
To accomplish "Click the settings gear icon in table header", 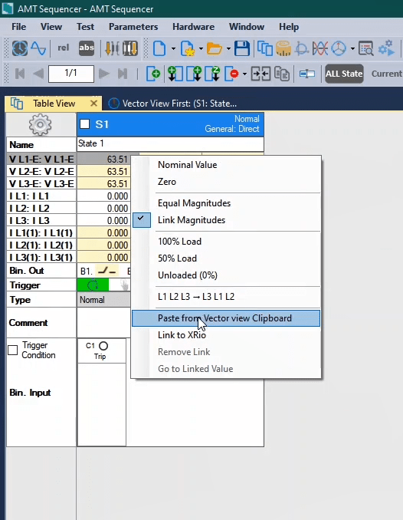I will 40,125.
